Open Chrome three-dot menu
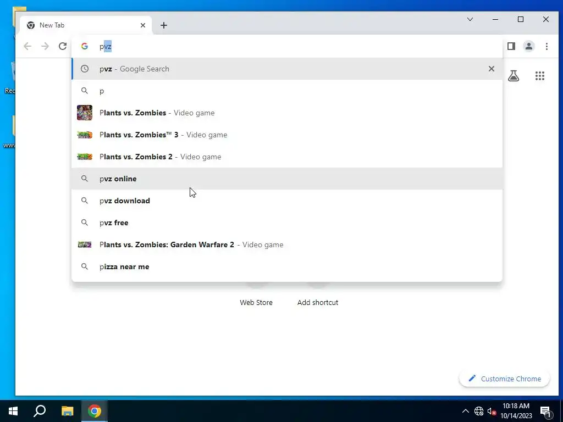563x422 pixels. pos(547,46)
